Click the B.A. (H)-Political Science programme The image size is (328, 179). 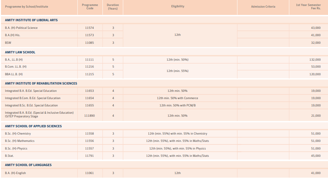point(21,28)
